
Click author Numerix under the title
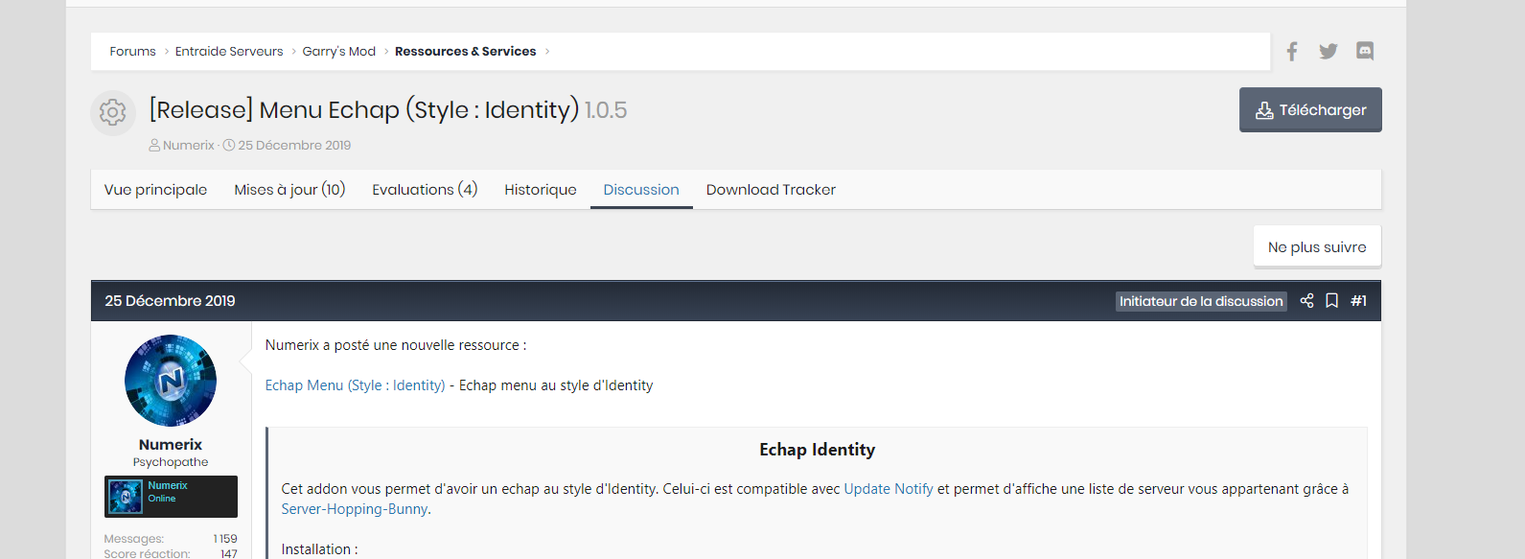(188, 146)
